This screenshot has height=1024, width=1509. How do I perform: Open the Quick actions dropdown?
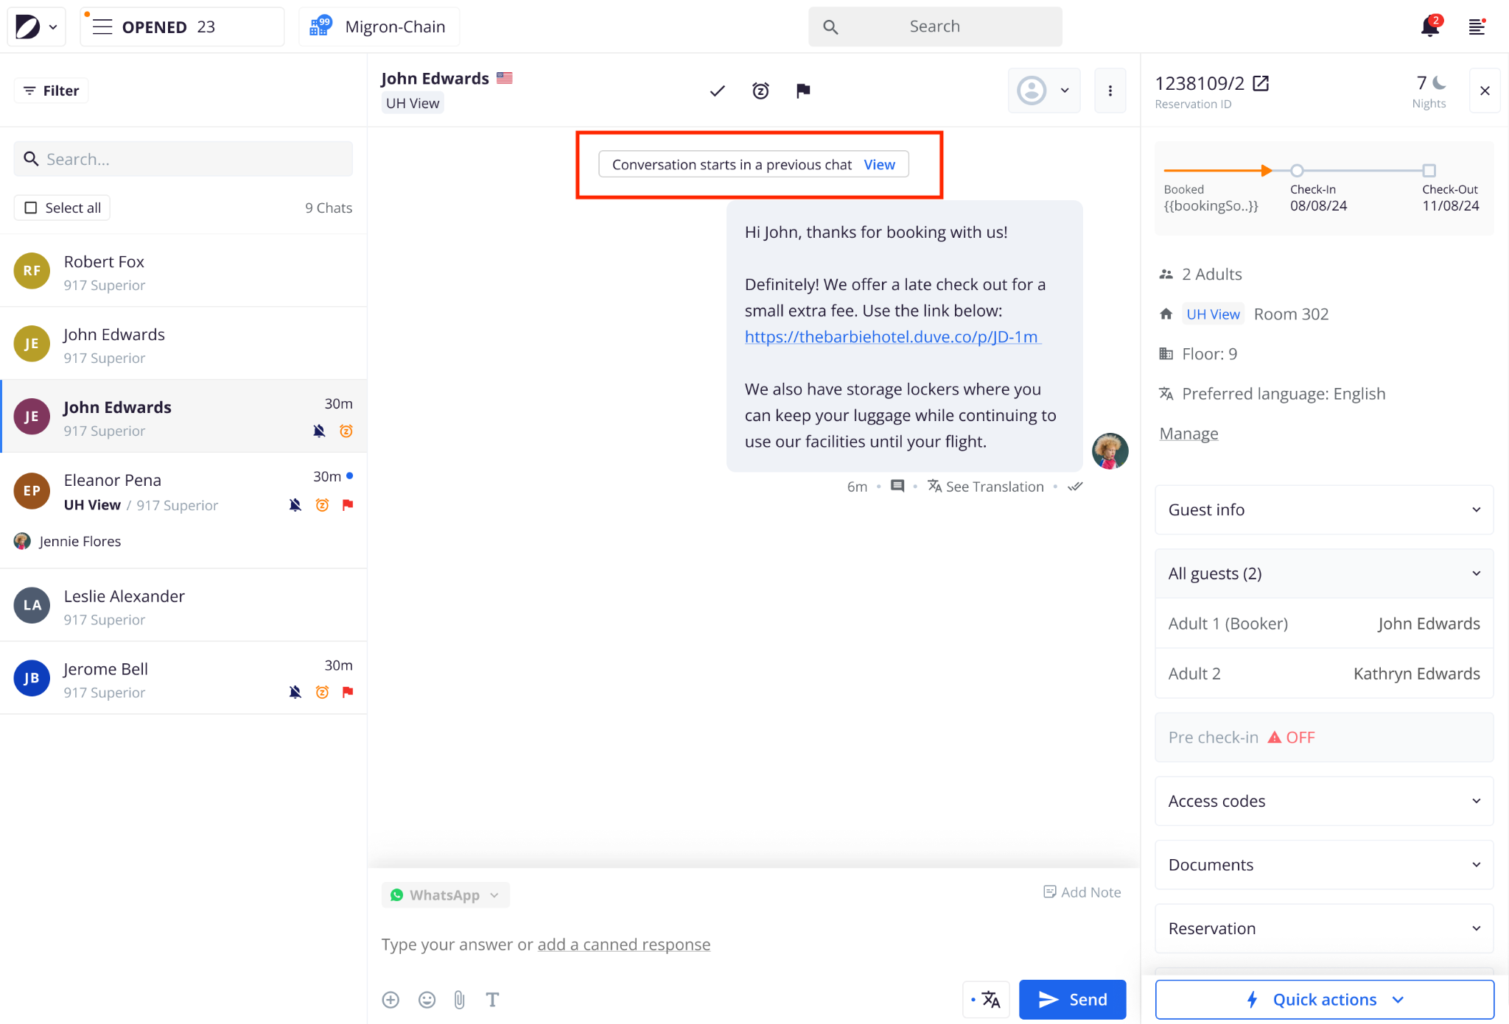(x=1323, y=999)
